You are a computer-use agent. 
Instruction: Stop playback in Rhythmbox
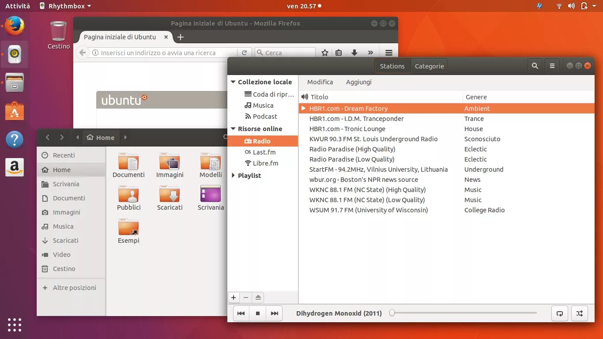(258, 313)
